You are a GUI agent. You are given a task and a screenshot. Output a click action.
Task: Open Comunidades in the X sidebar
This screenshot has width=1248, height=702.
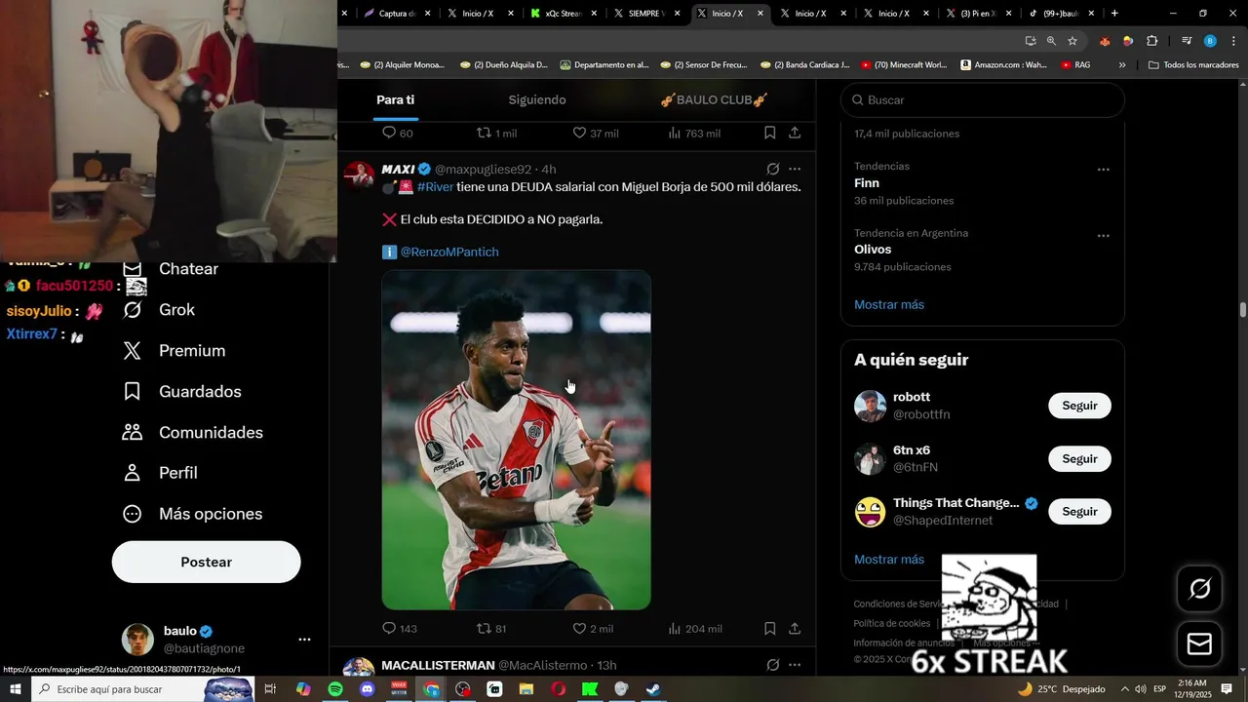tap(192, 433)
